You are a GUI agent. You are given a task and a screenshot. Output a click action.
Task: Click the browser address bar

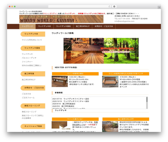coord(79,6)
